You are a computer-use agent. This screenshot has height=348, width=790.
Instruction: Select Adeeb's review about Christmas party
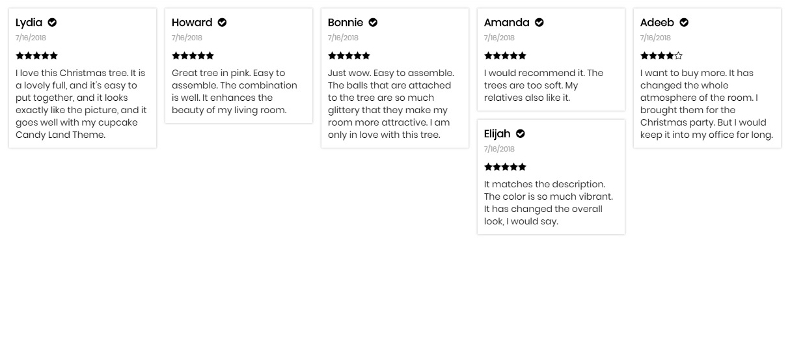click(707, 104)
